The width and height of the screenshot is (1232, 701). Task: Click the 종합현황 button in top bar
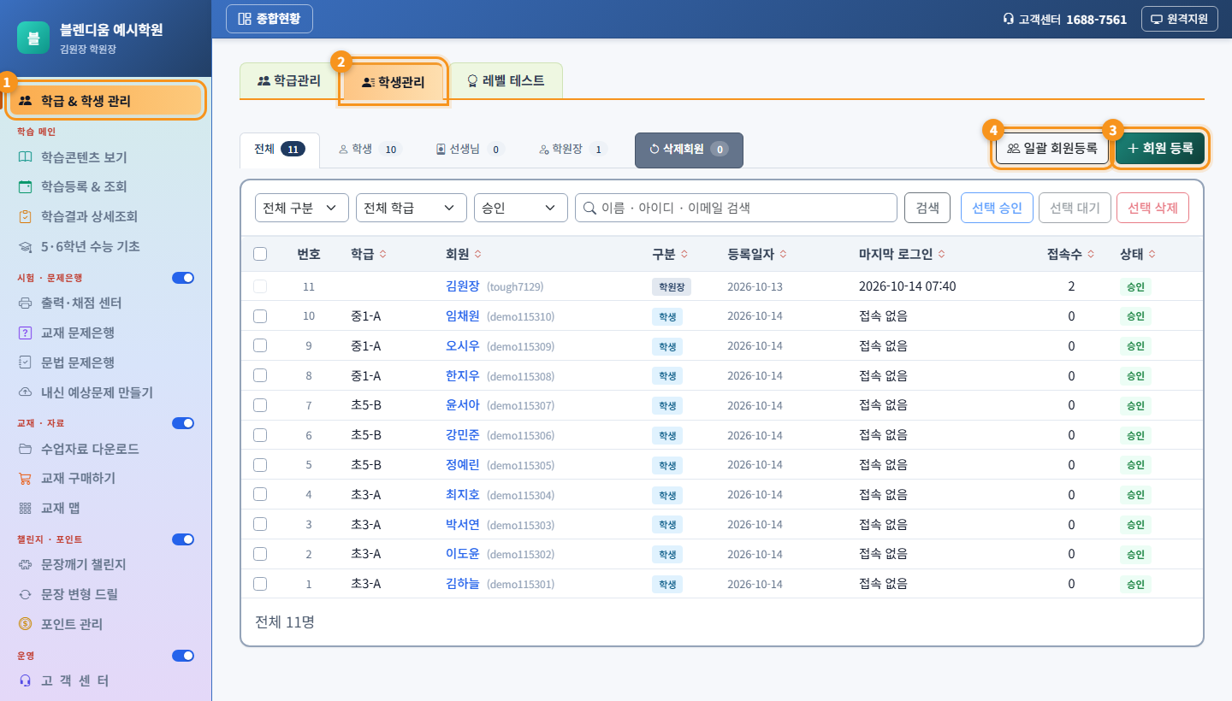coord(269,19)
